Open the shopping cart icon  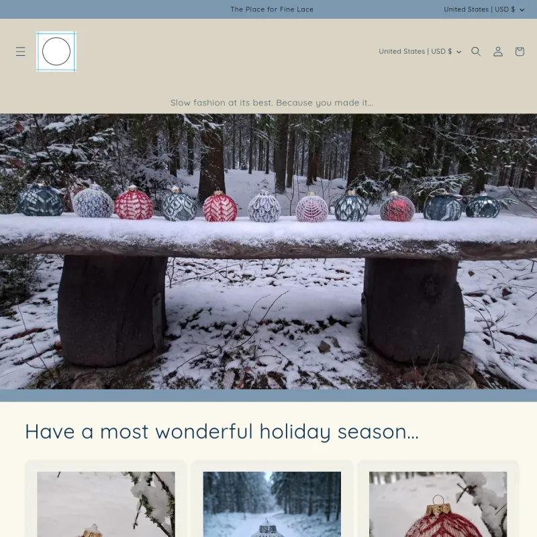pyautogui.click(x=520, y=52)
